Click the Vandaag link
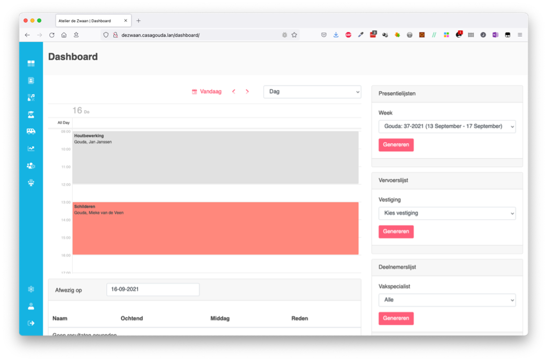This screenshot has width=549, height=363. click(x=207, y=91)
